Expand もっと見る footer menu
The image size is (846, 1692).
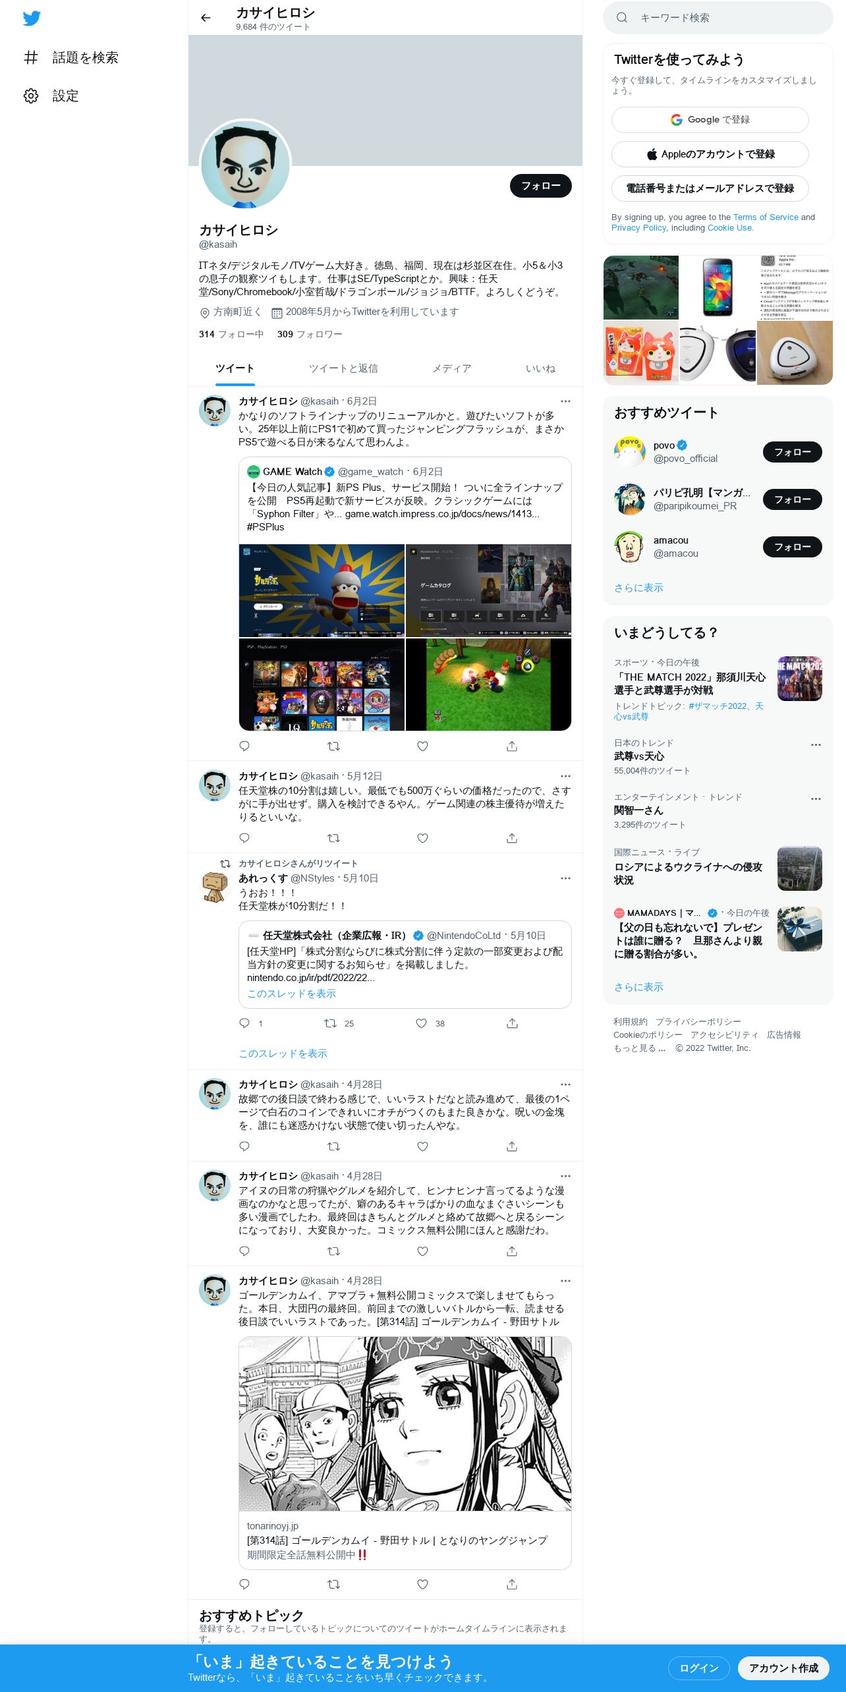[x=639, y=1048]
